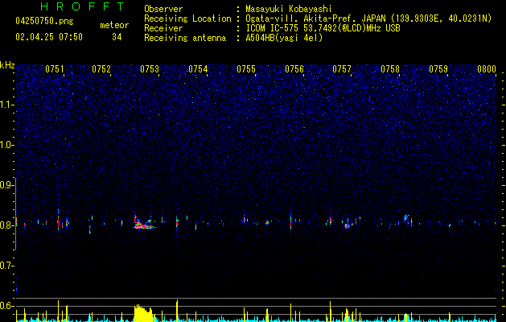This screenshot has width=506, height=322.
Task: Click the Ogata-vill. Akita-Pref. JAPAN location text
Action: click(x=368, y=19)
